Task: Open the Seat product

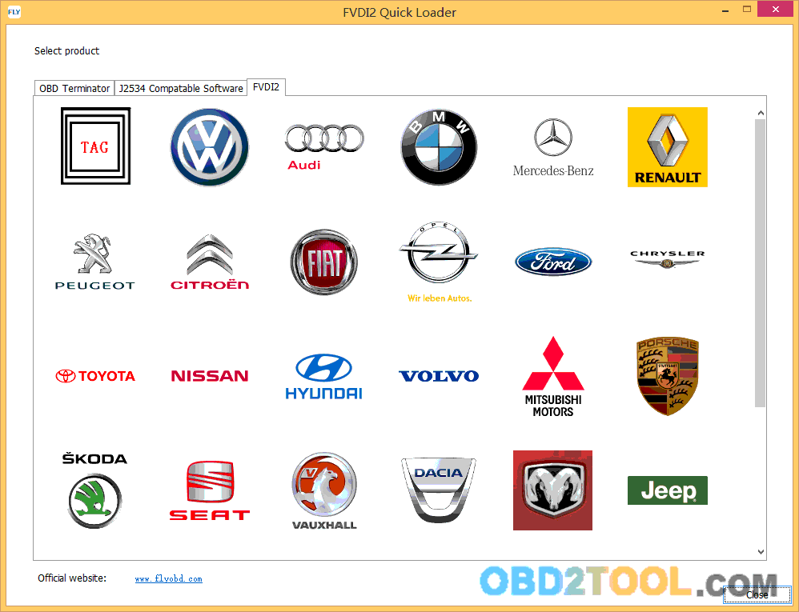Action: (x=210, y=490)
